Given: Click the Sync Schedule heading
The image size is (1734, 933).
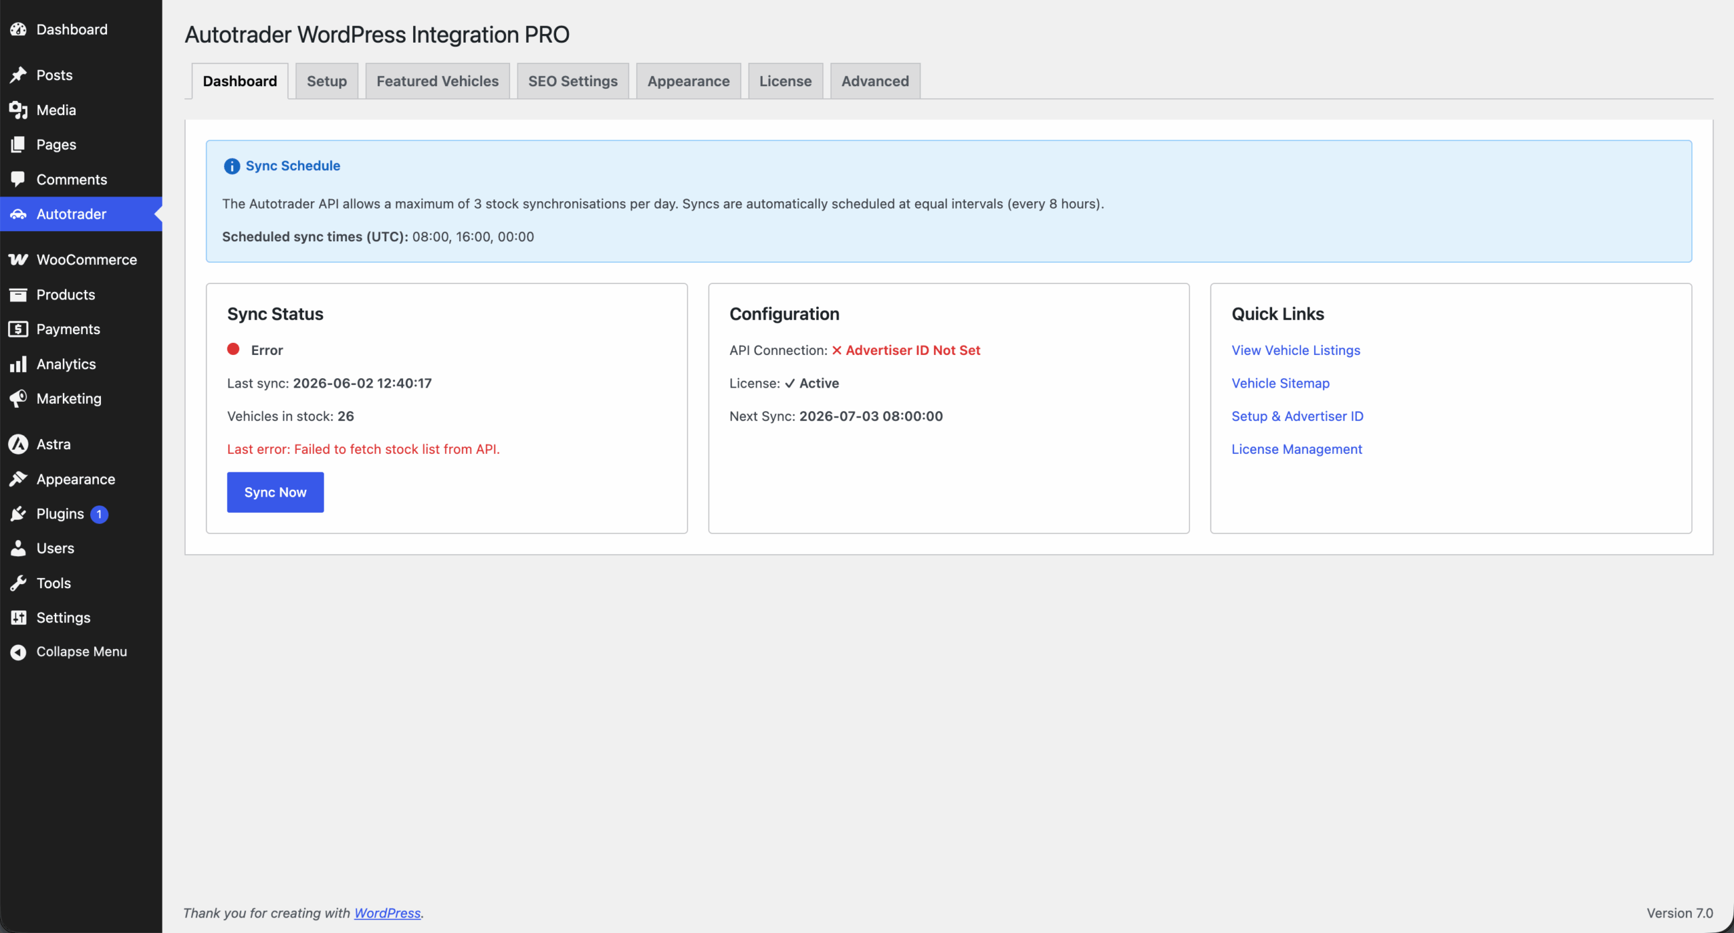Looking at the screenshot, I should (293, 166).
